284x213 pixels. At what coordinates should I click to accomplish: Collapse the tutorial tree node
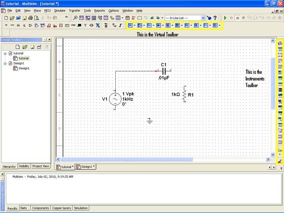5,53
